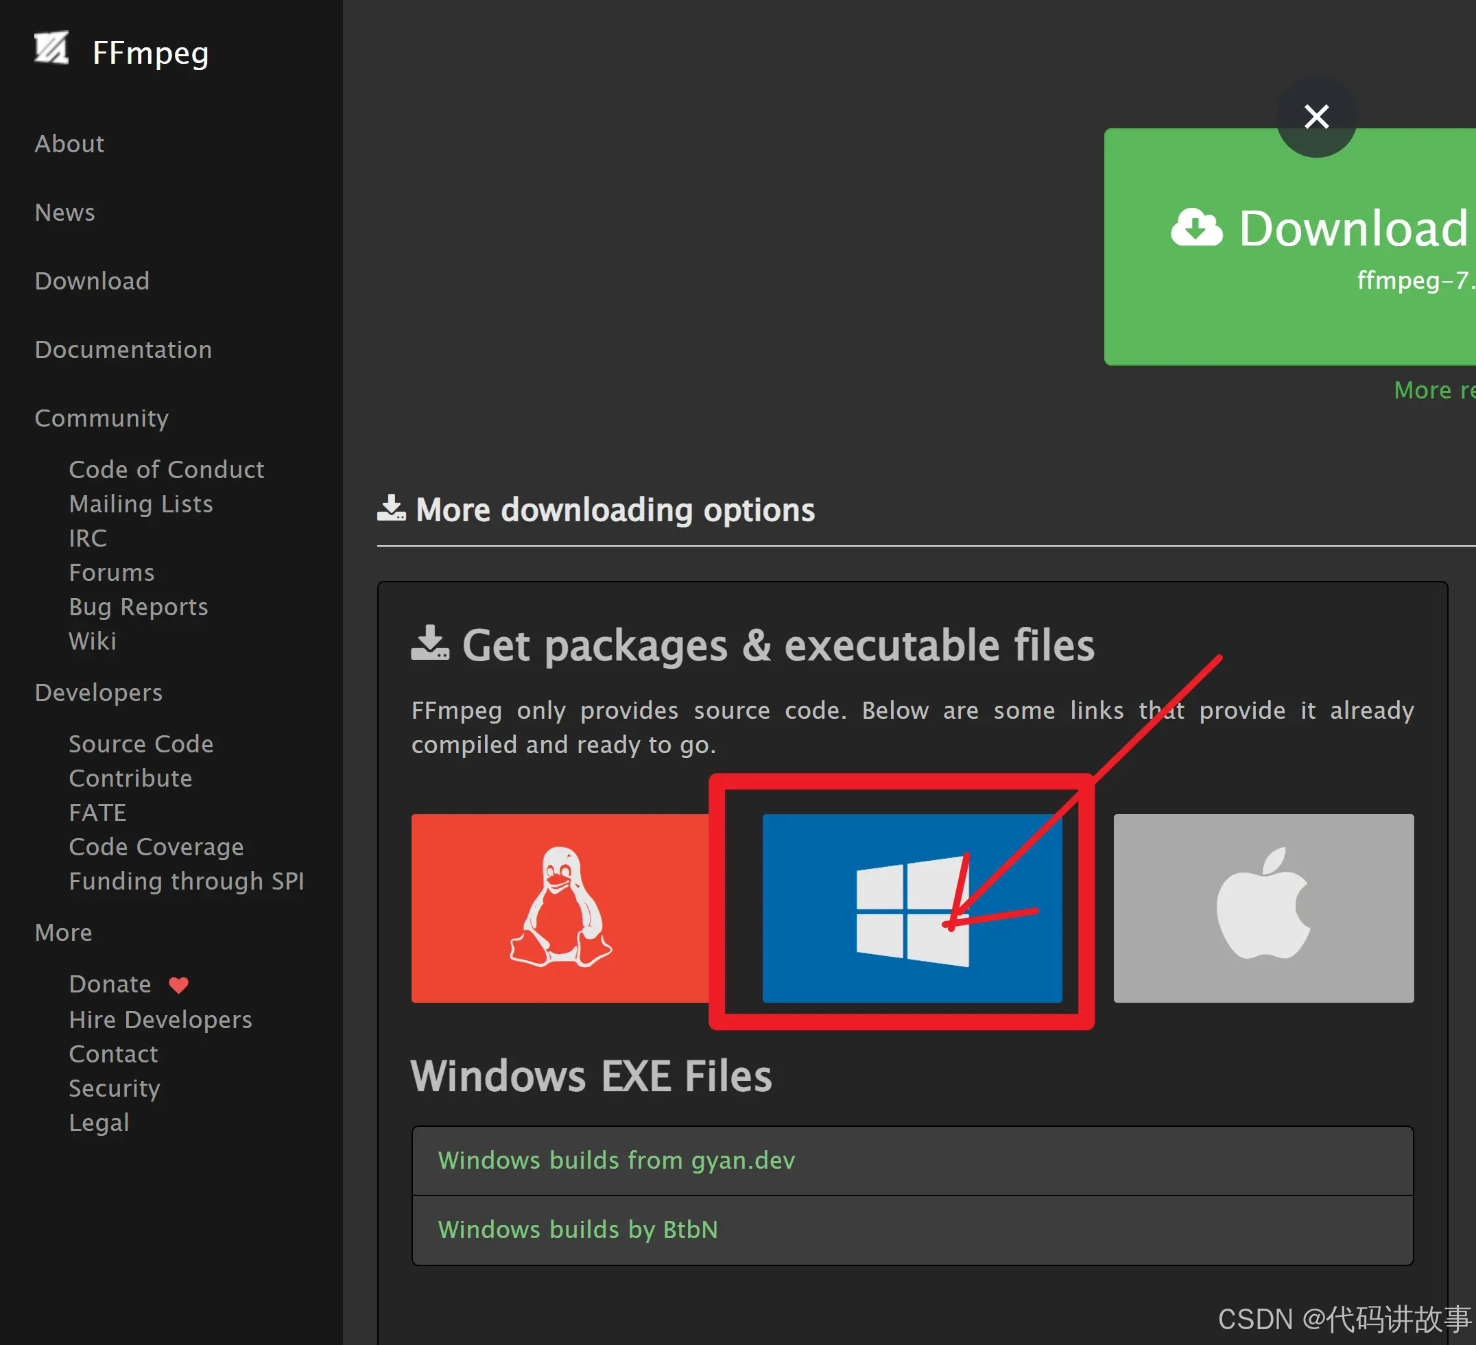1476x1345 pixels.
Task: Open the About page from sidebar
Action: (x=69, y=144)
